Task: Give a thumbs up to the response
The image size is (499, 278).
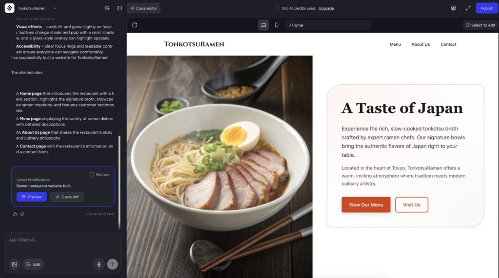Action: [15, 214]
